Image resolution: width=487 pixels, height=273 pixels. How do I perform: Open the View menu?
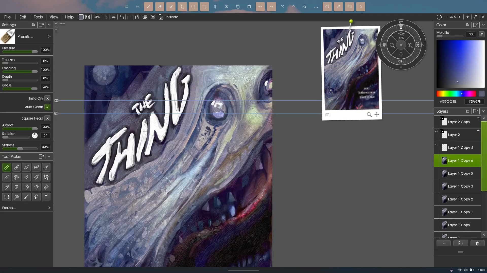pyautogui.click(x=54, y=17)
